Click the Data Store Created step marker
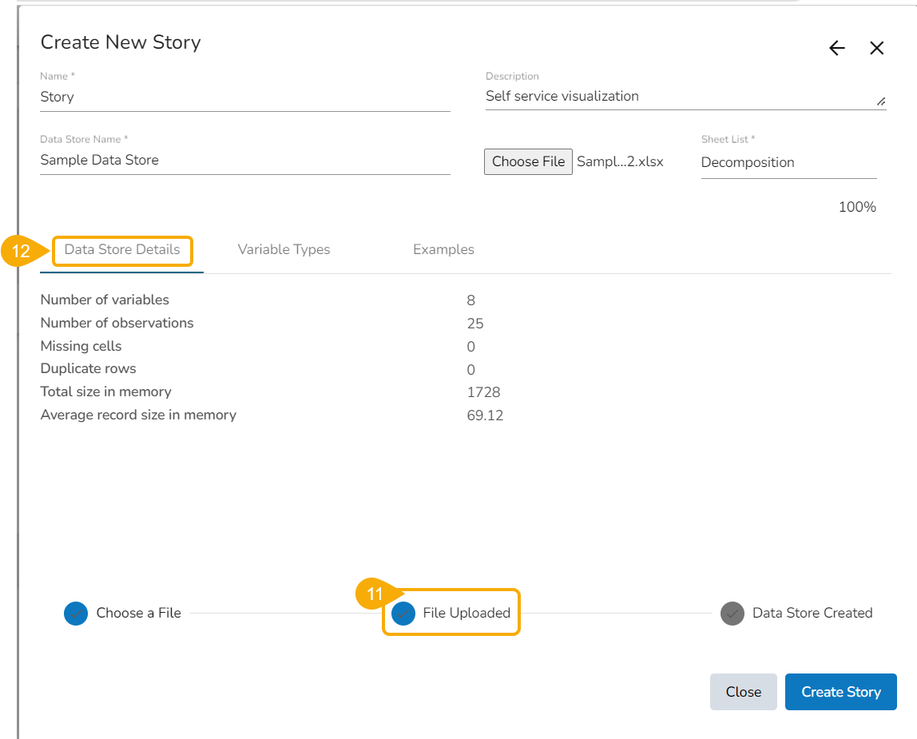This screenshot has width=917, height=739. (732, 613)
